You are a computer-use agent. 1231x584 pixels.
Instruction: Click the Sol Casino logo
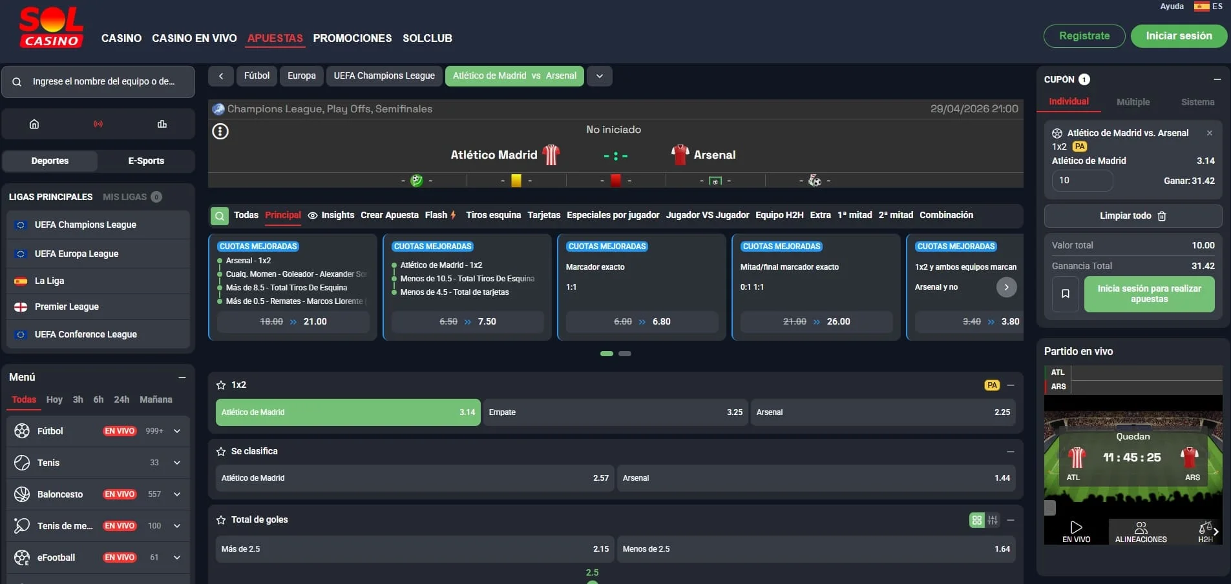click(51, 27)
